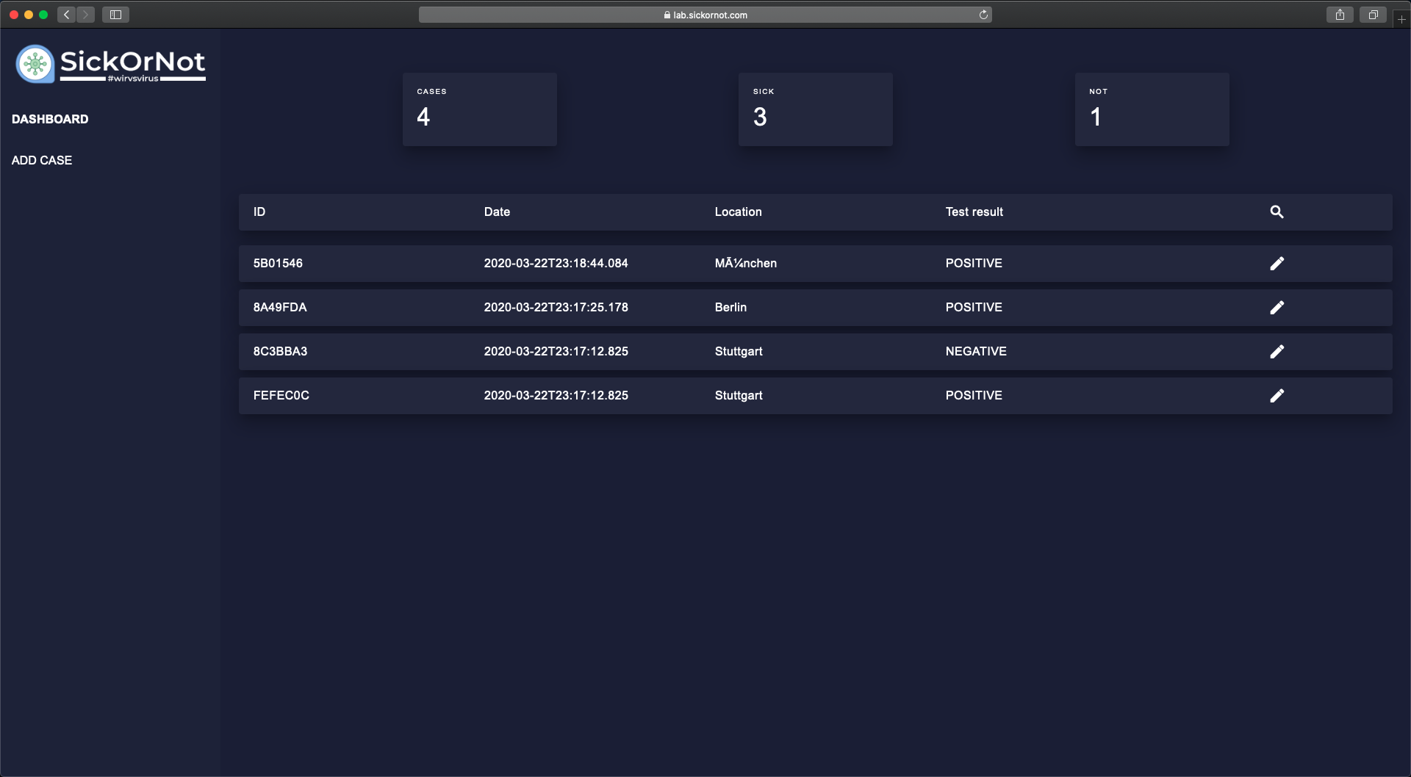Click Stuttgart location in row 8C3BBA3
Viewport: 1411px width, 777px height.
pos(739,351)
